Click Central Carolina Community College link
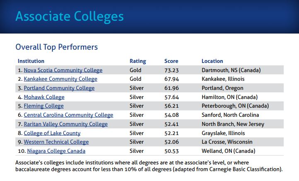 tap(68, 115)
